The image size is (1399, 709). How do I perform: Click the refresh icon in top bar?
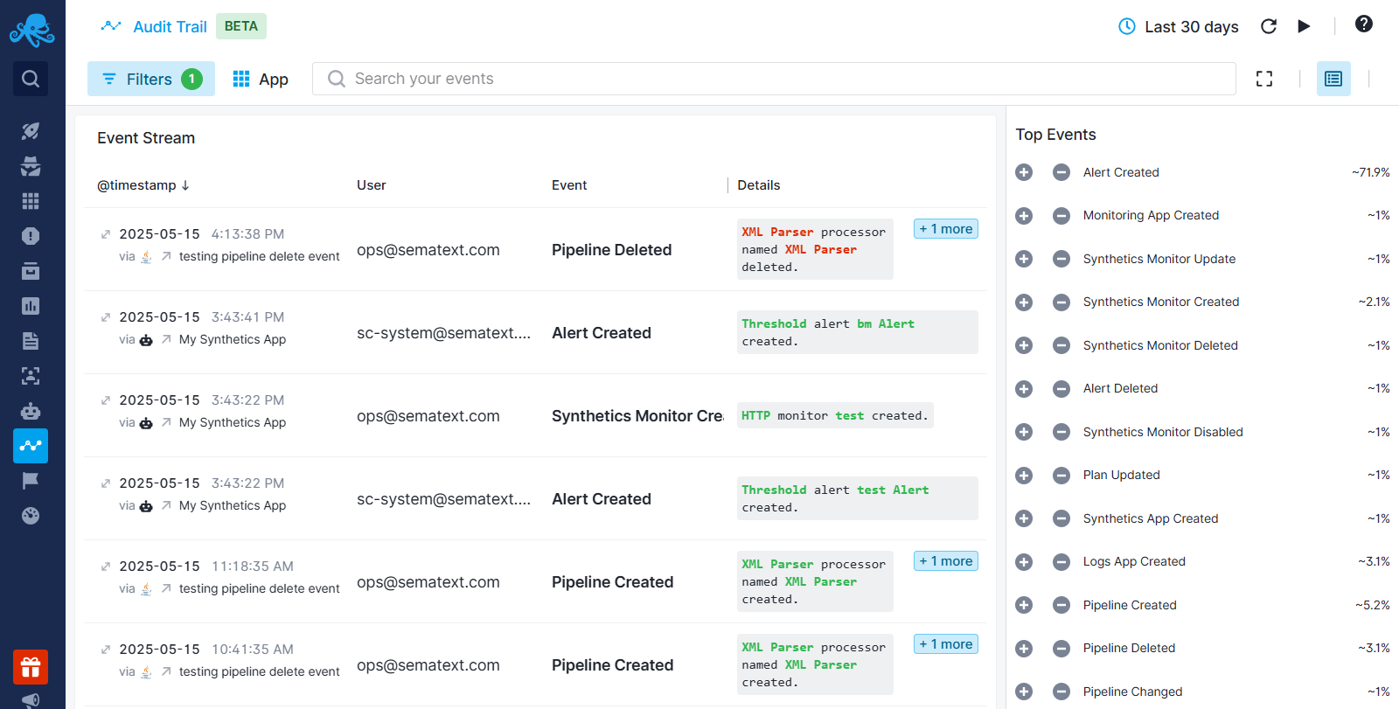[x=1268, y=26]
